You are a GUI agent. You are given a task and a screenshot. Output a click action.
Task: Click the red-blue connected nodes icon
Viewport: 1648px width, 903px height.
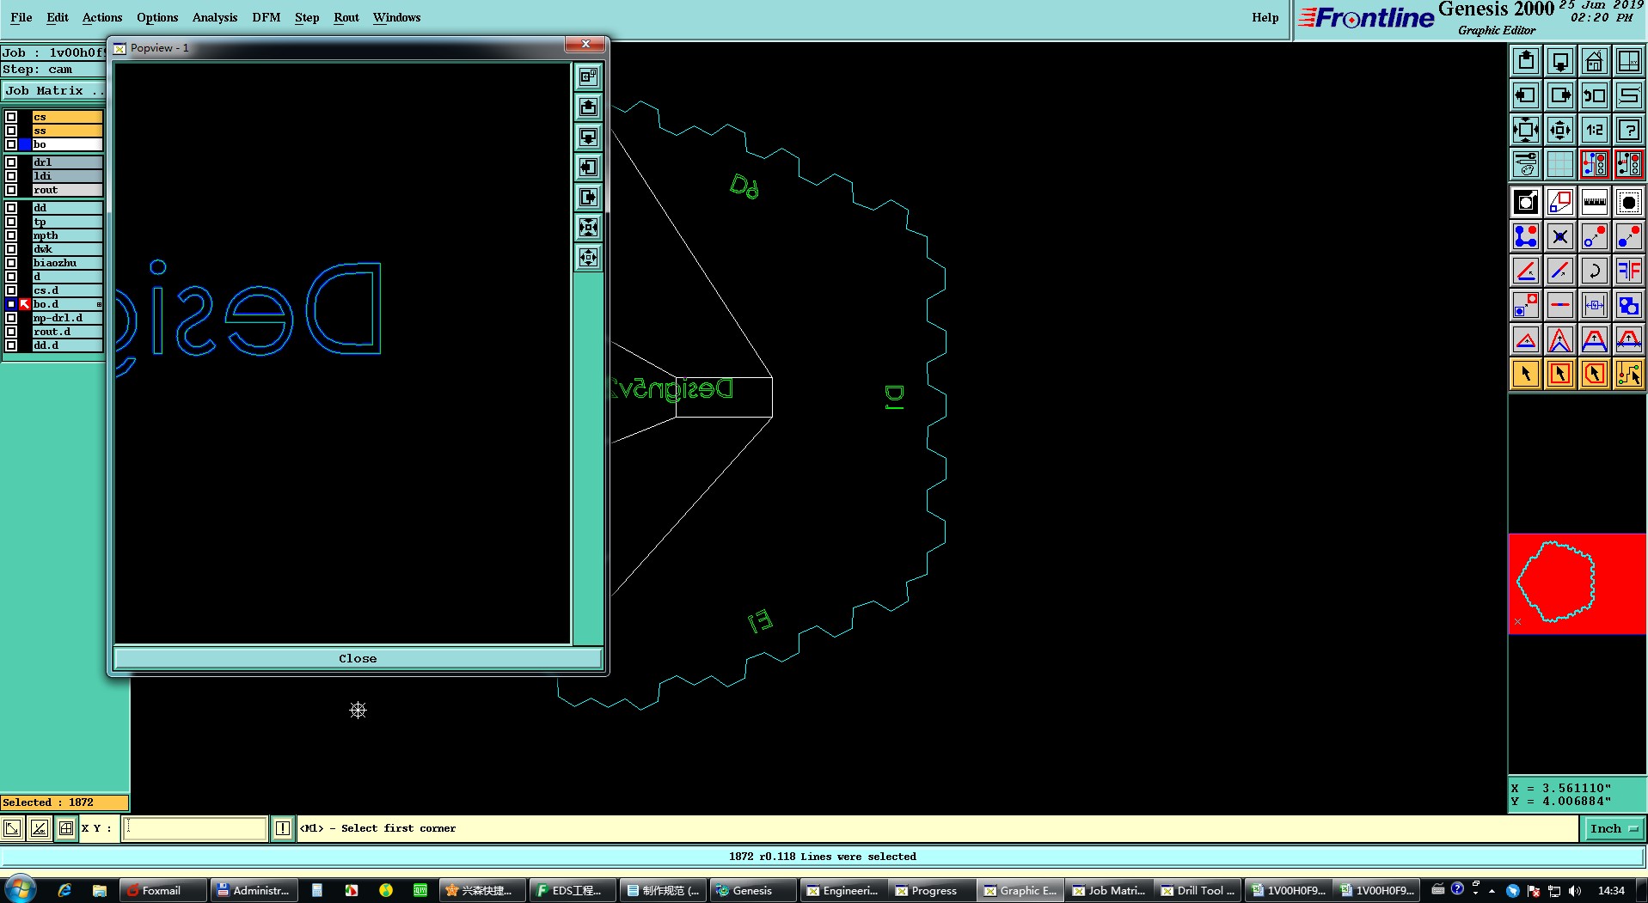[1526, 236]
